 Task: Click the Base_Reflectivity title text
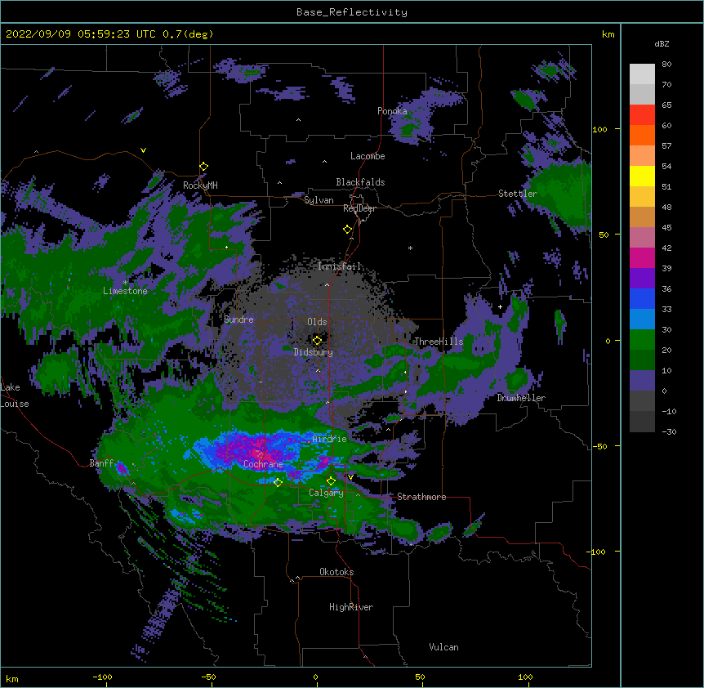352,12
